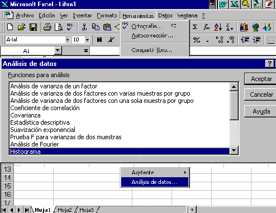This screenshot has height=213, width=276.
Task: Expand the Name Box dropdown arrow
Action: (x=58, y=50)
